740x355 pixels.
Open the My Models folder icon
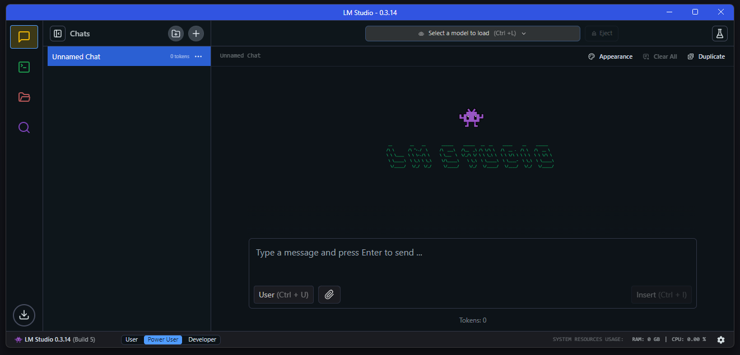(x=24, y=97)
